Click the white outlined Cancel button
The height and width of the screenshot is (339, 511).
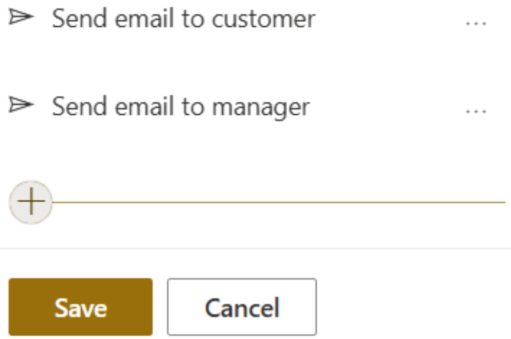(242, 307)
